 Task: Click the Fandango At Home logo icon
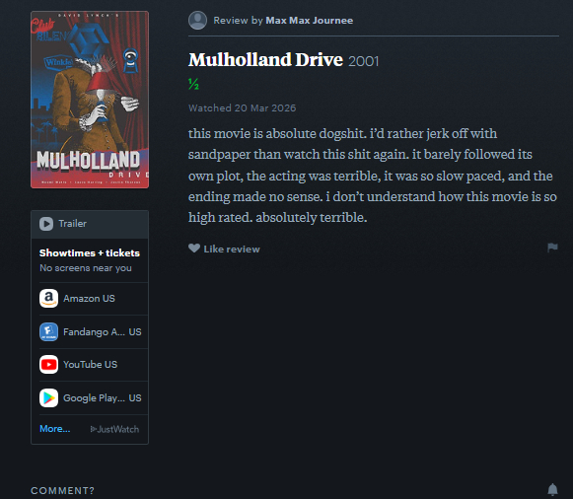pos(48,331)
